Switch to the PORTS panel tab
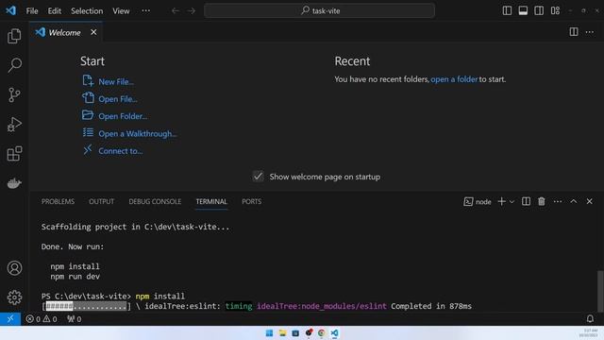 tap(252, 201)
